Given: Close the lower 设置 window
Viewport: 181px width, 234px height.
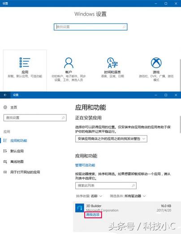Looking at the screenshot, I should 176,95.
